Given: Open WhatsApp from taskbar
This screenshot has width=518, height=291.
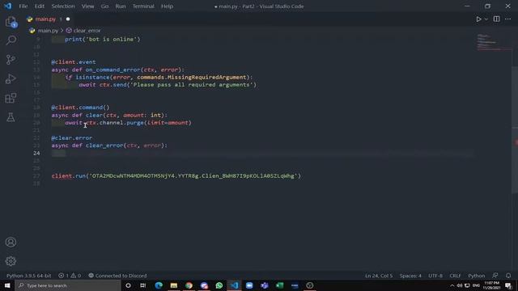Looking at the screenshot, I should tap(219, 285).
